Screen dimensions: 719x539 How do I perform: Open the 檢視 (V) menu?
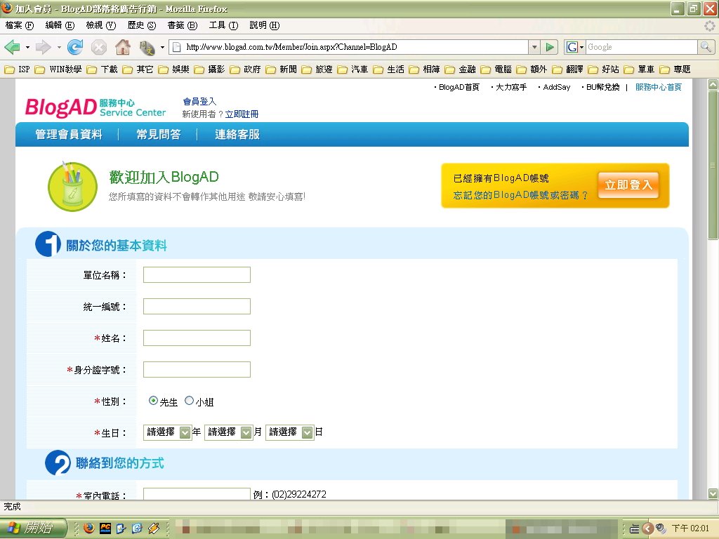coord(101,25)
